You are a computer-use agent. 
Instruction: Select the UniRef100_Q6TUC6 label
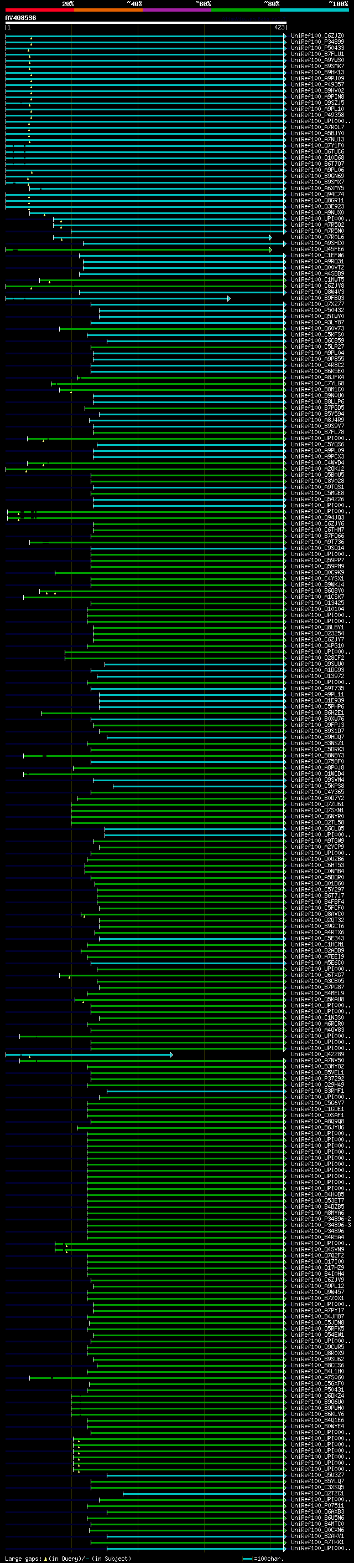click(317, 152)
